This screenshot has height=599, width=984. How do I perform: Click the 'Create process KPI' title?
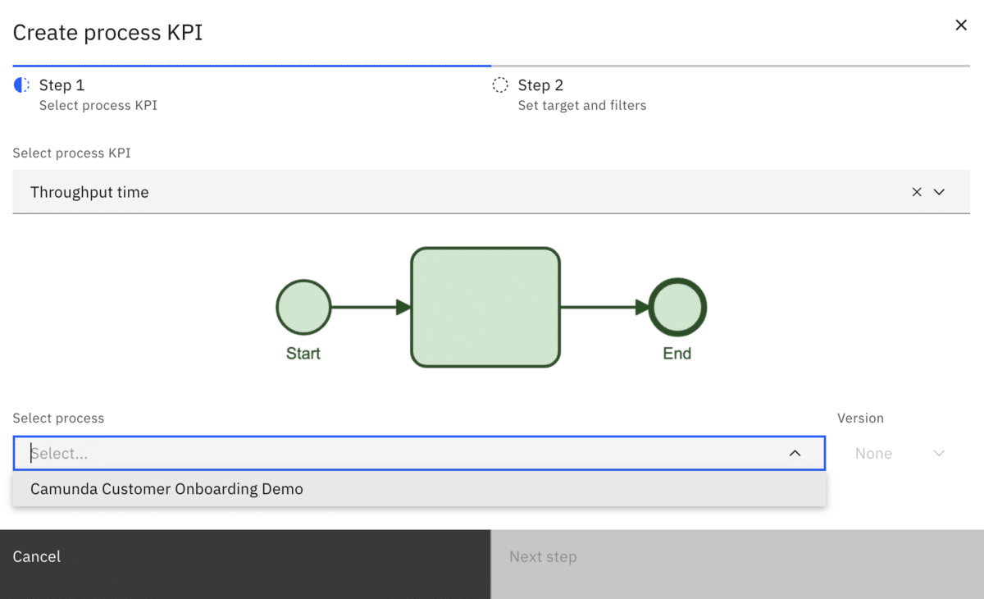[x=107, y=33]
